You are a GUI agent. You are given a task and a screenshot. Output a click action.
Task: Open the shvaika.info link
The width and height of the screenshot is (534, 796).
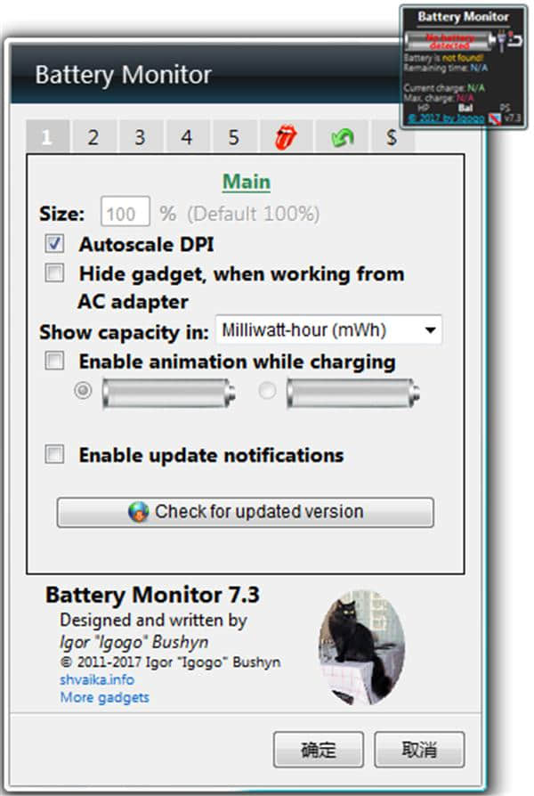click(x=96, y=679)
